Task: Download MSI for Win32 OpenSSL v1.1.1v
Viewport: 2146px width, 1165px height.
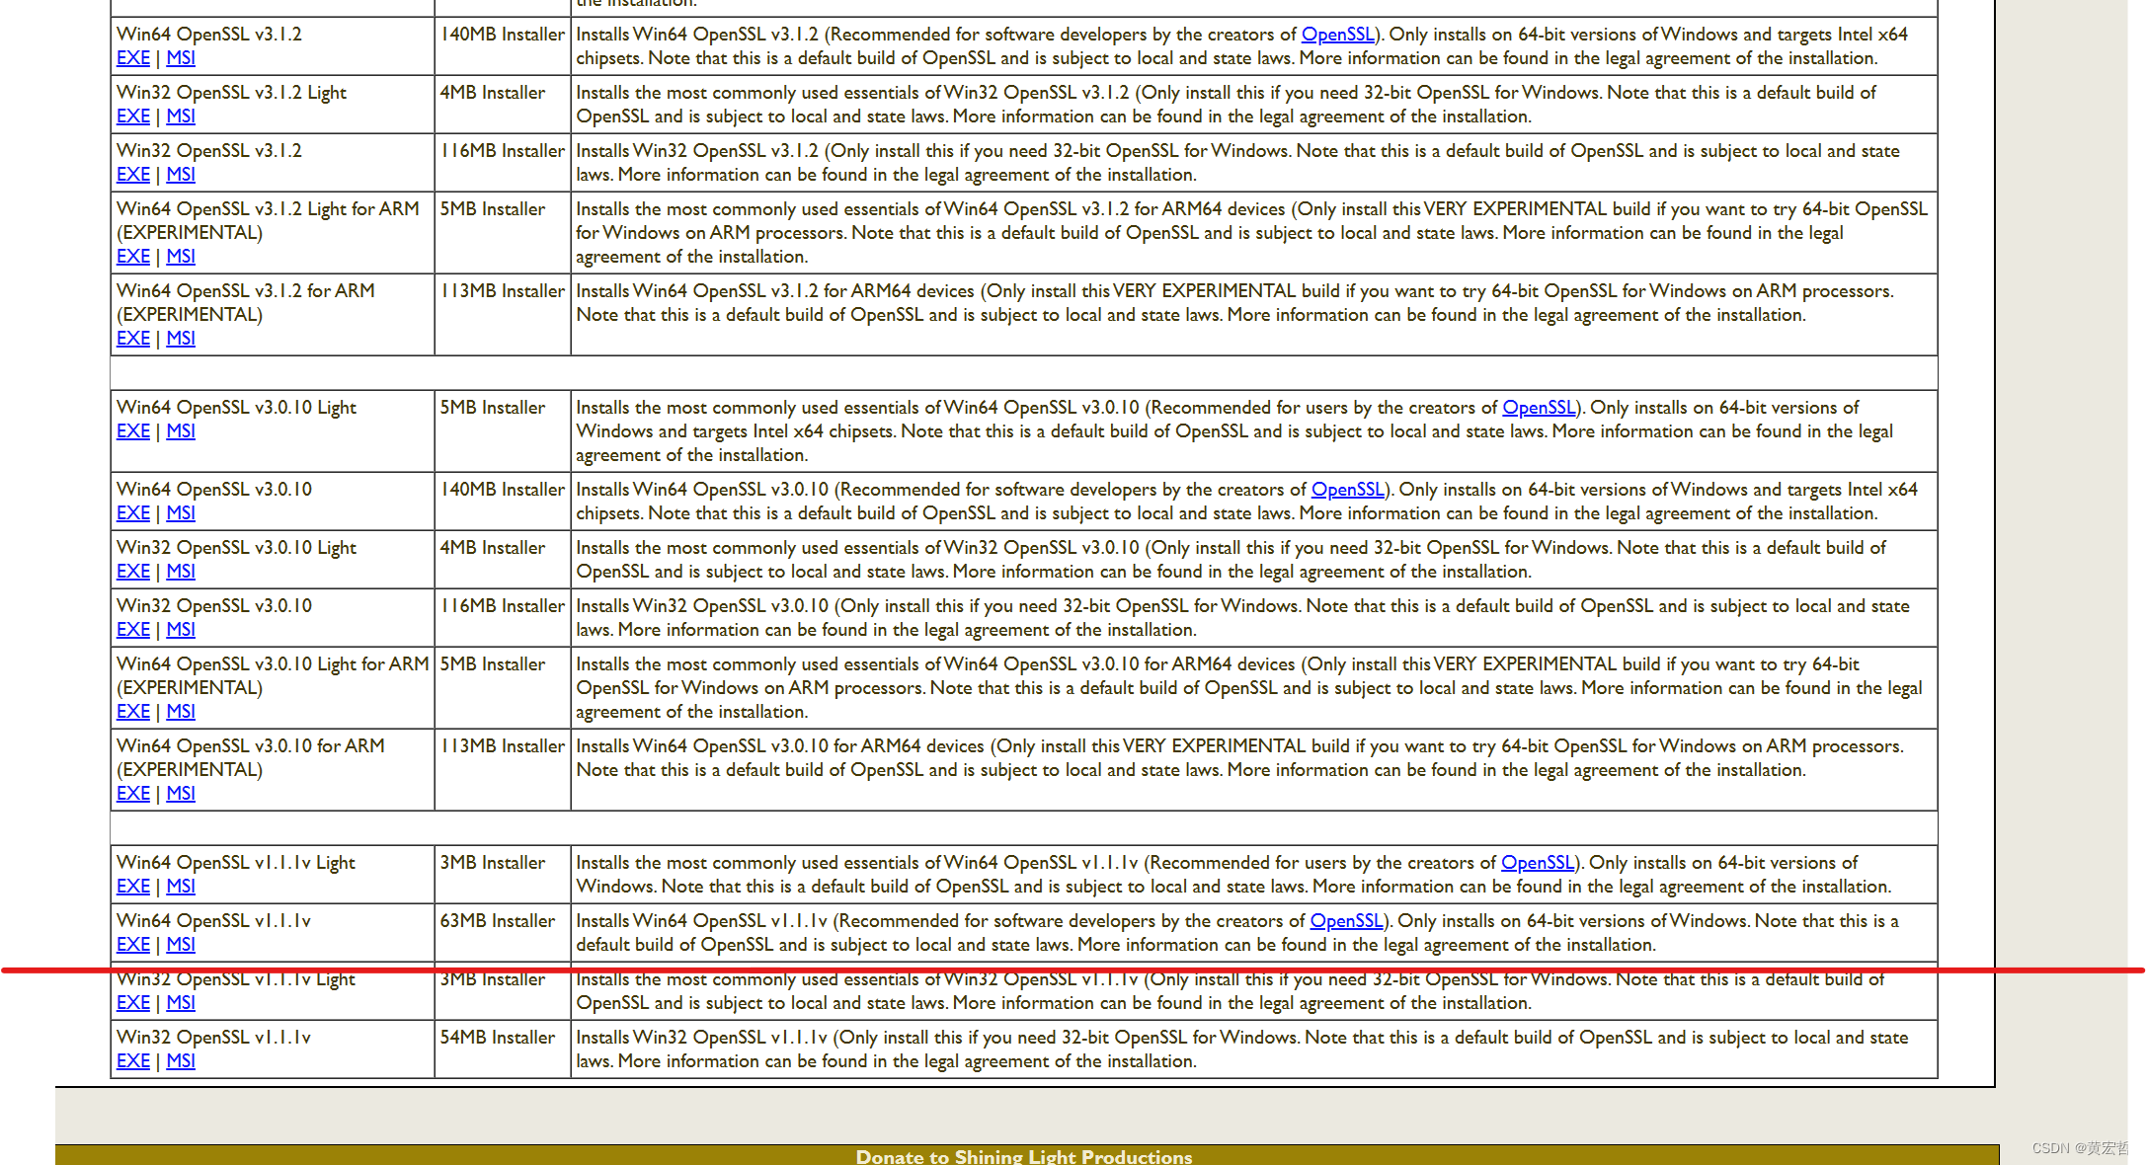Action: click(181, 1061)
